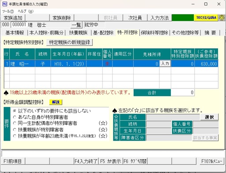The height and width of the screenshot is (173, 226).
Task: Click the TKCシステムQ&A yellow button
Action: (206, 18)
